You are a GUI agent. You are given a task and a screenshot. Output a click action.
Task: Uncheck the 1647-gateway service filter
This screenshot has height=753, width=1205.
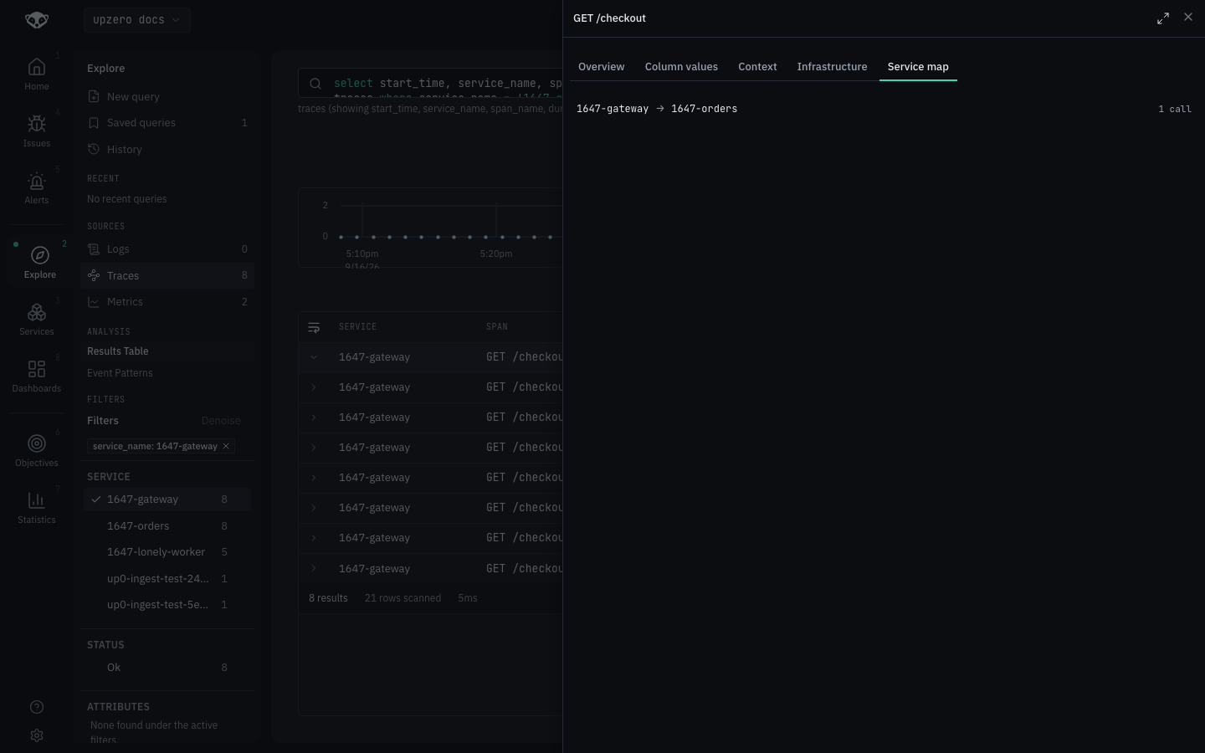[167, 499]
